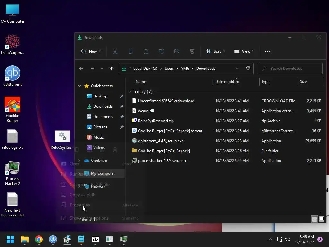Select DataWagon desktop shortcut

click(x=13, y=44)
